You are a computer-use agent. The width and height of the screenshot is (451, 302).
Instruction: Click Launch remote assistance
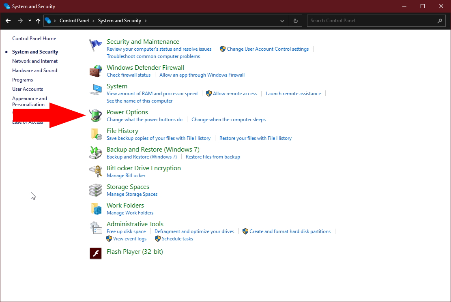tap(293, 94)
